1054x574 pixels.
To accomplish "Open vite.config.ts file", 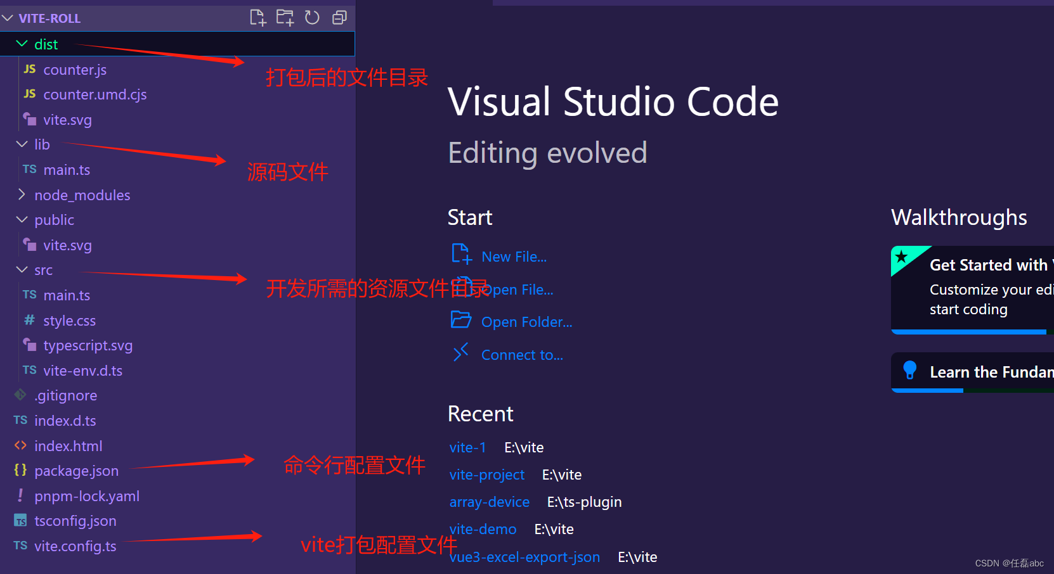I will [75, 546].
